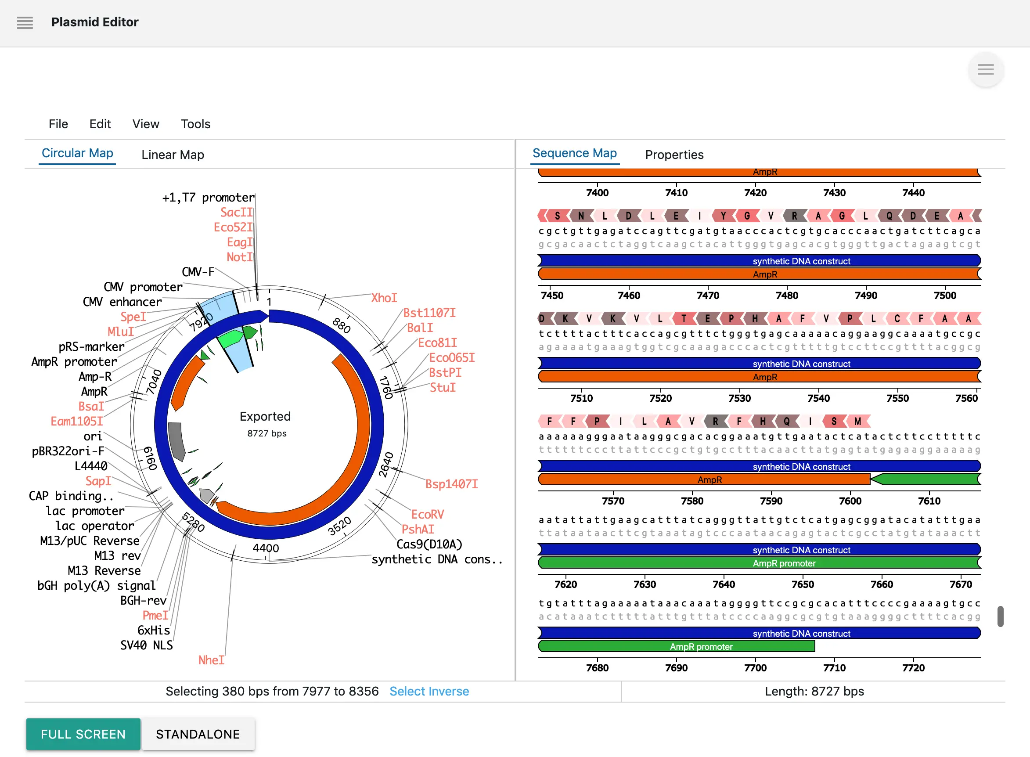Click the M13 Reverse primer label
1030x757 pixels.
coord(104,570)
